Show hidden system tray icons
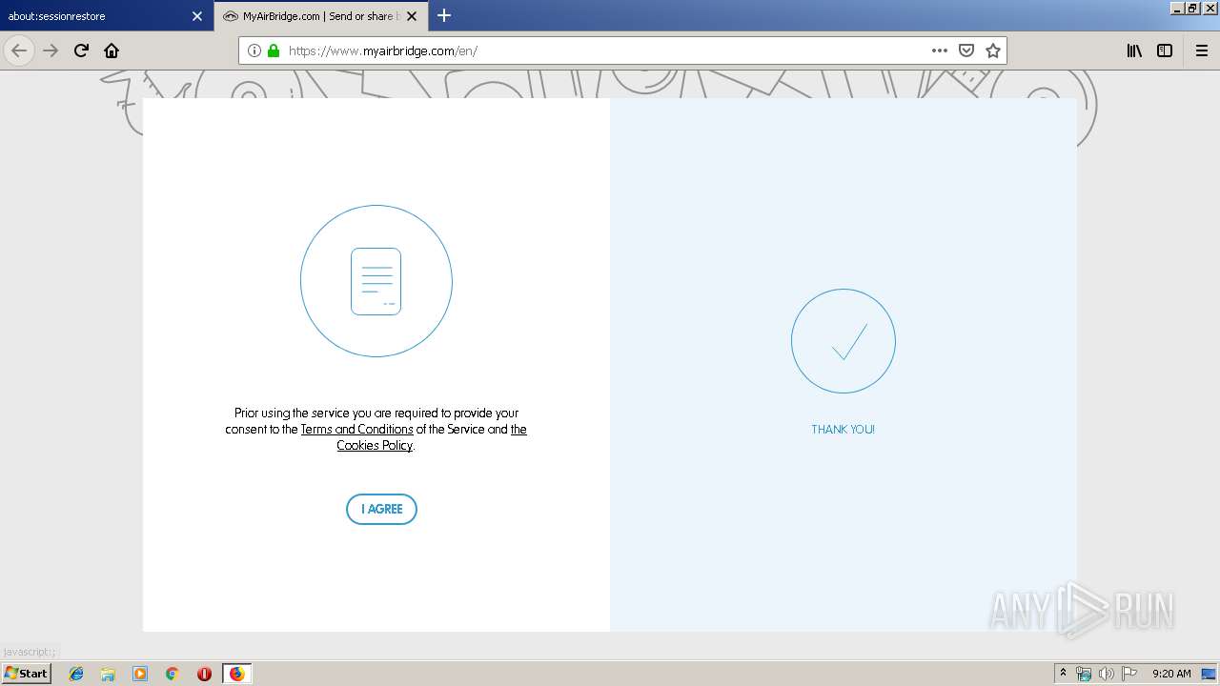The image size is (1220, 686). [1064, 674]
